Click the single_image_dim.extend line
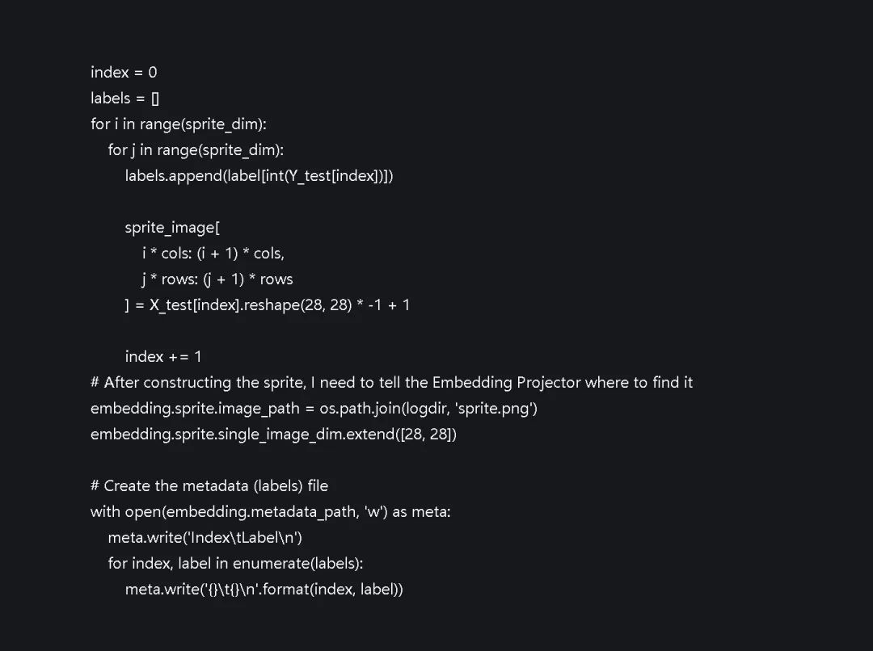Image resolution: width=873 pixels, height=651 pixels. (273, 435)
